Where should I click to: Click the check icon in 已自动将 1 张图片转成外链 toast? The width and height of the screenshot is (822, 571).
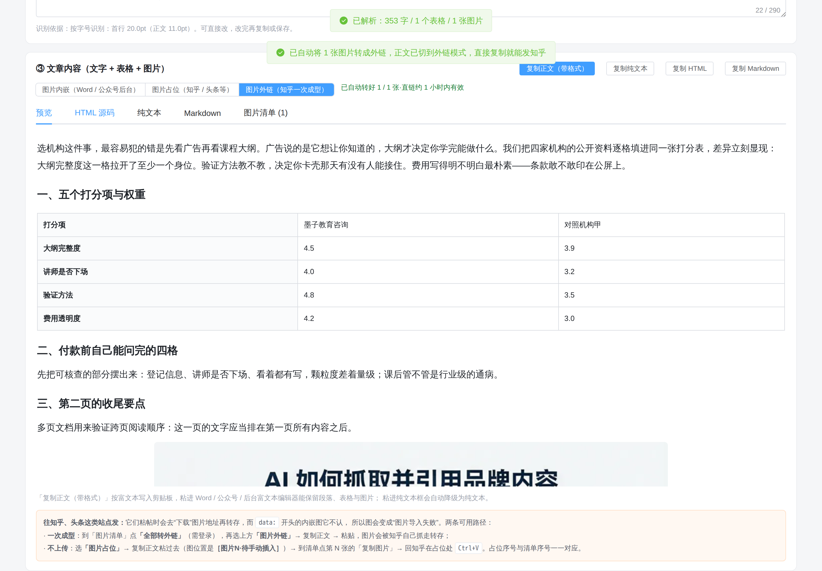point(281,53)
